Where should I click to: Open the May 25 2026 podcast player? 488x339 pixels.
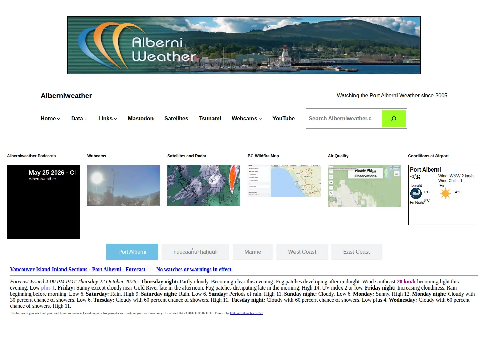pyautogui.click(x=43, y=202)
